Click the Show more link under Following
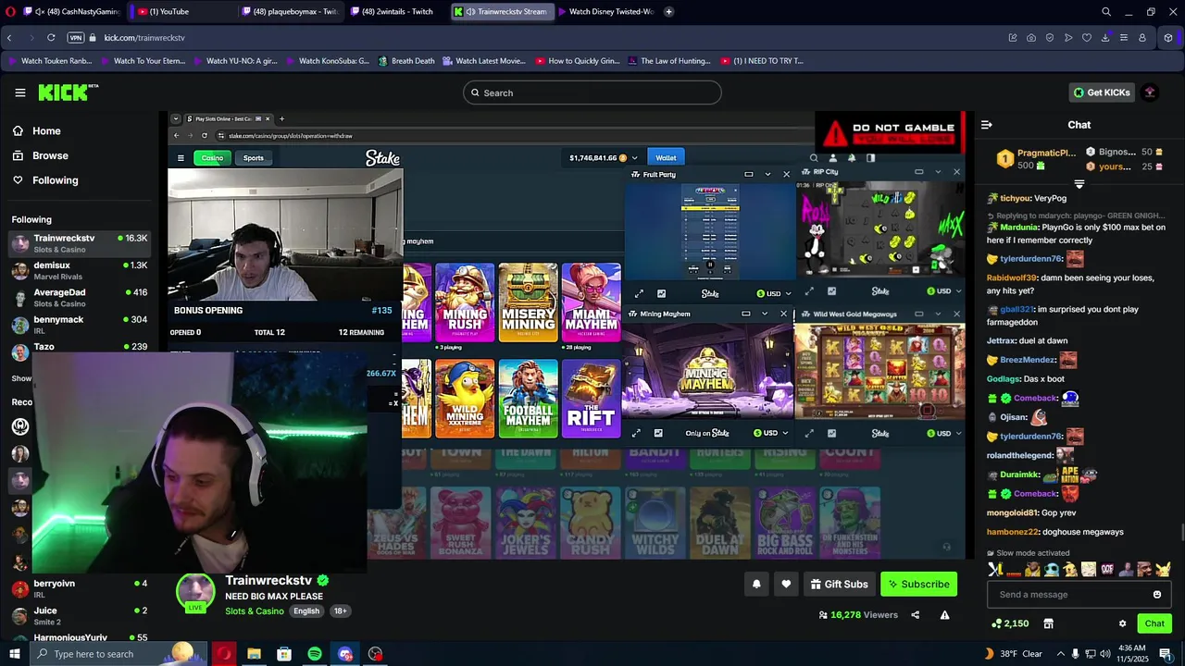 click(x=21, y=378)
